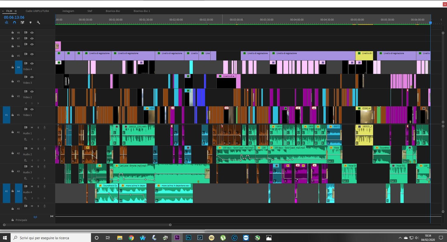This screenshot has width=447, height=242.
Task: Show hidden system tray icons chevron
Action: click(400, 238)
